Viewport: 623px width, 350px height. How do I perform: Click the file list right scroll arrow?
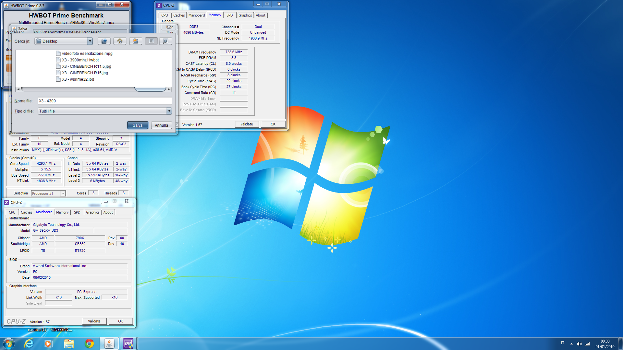point(169,89)
